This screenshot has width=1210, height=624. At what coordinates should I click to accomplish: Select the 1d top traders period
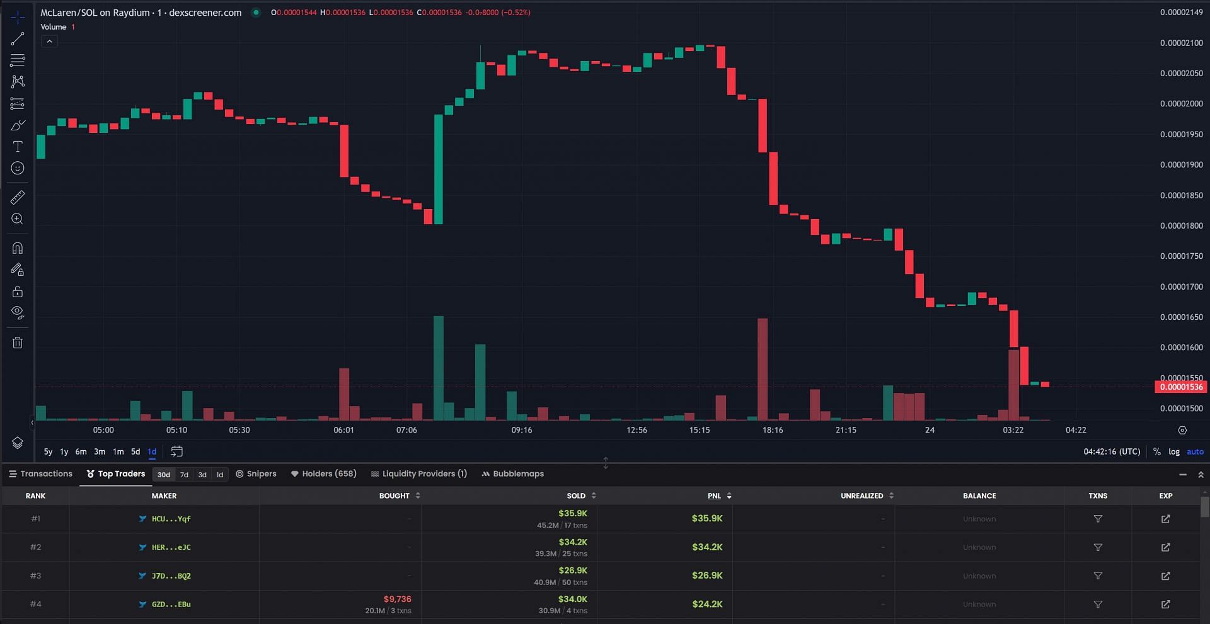[220, 475]
